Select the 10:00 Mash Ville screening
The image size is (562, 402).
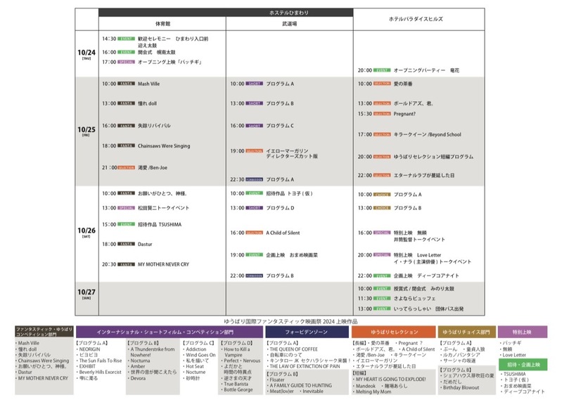(131, 84)
